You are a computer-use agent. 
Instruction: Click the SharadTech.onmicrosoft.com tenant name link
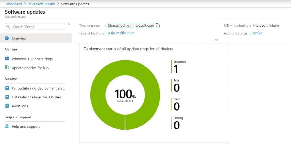(x=131, y=25)
